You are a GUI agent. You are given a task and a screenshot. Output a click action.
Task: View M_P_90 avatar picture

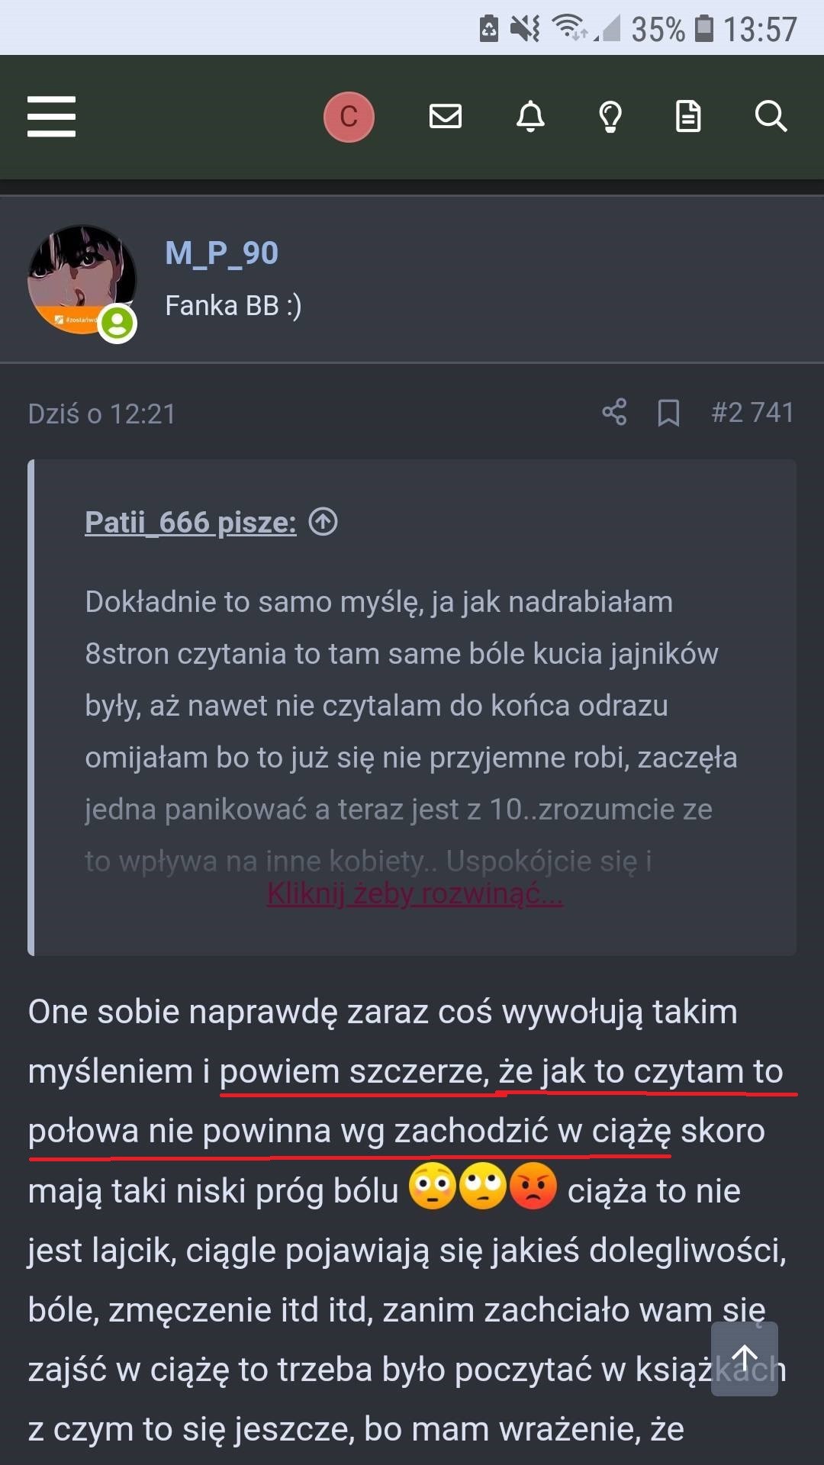click(x=82, y=280)
